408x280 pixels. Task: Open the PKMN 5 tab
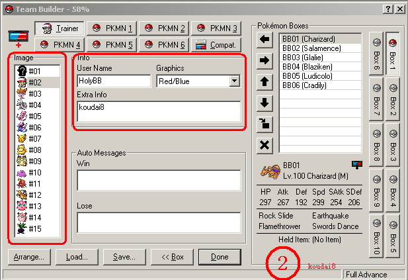pos(112,45)
